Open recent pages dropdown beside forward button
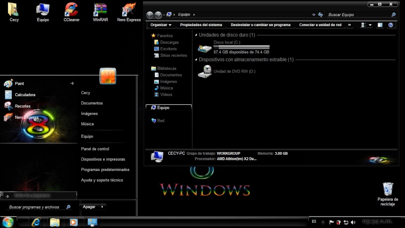 point(164,15)
